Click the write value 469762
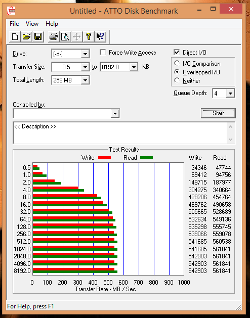Screen dimensions: 250x318 point(197,204)
